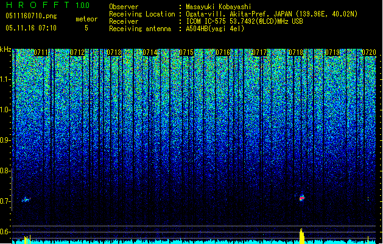Click the 0.8 kHz axis label

(x=5, y=171)
